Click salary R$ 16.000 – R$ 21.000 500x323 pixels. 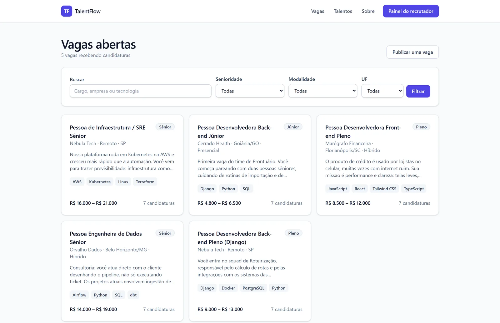93,203
